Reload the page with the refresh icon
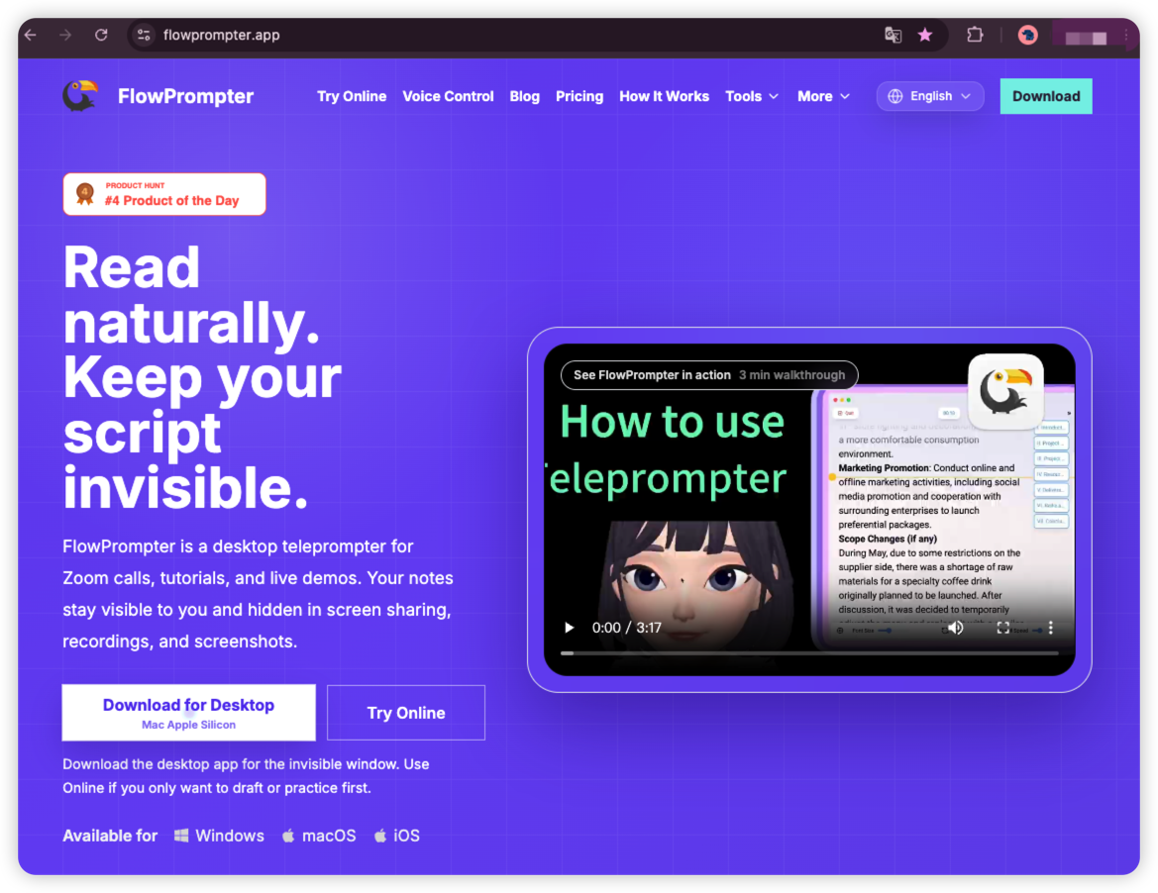Screen dimensions: 1158x893 (101, 35)
